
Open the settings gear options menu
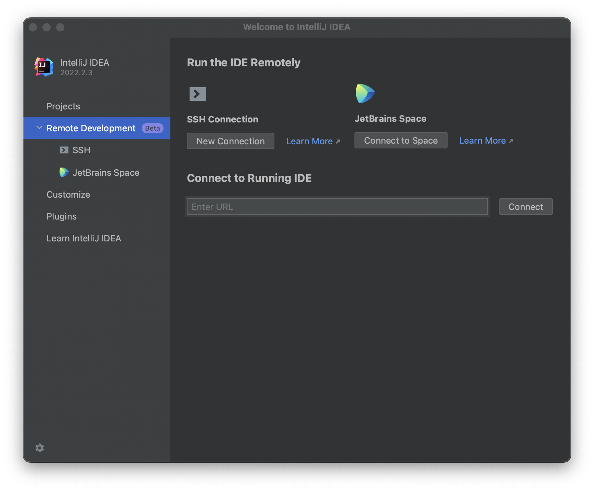click(40, 448)
